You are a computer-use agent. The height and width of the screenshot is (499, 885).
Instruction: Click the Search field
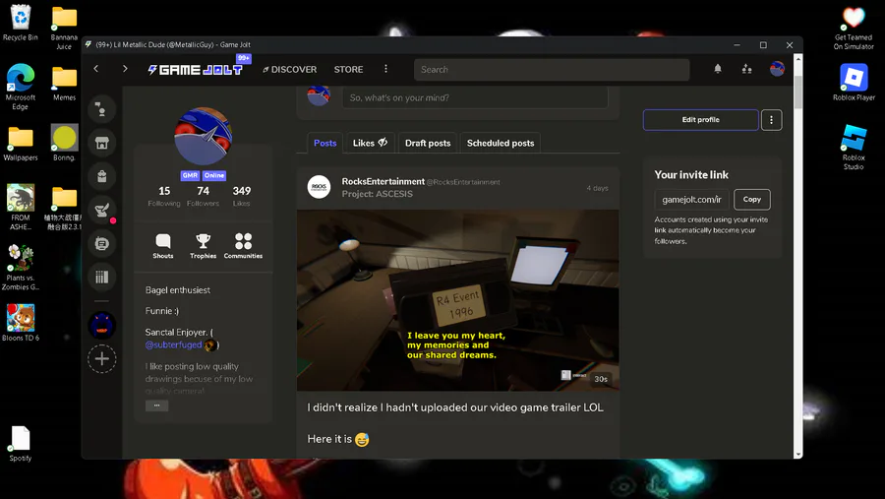click(x=552, y=70)
